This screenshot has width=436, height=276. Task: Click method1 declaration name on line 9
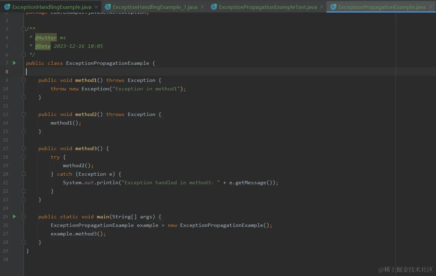(x=86, y=80)
